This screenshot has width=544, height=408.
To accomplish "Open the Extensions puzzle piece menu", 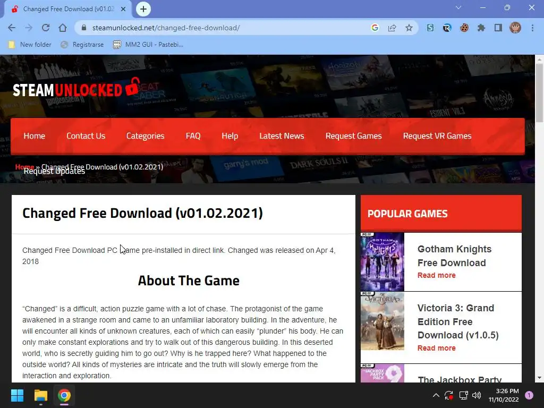I will [x=481, y=28].
